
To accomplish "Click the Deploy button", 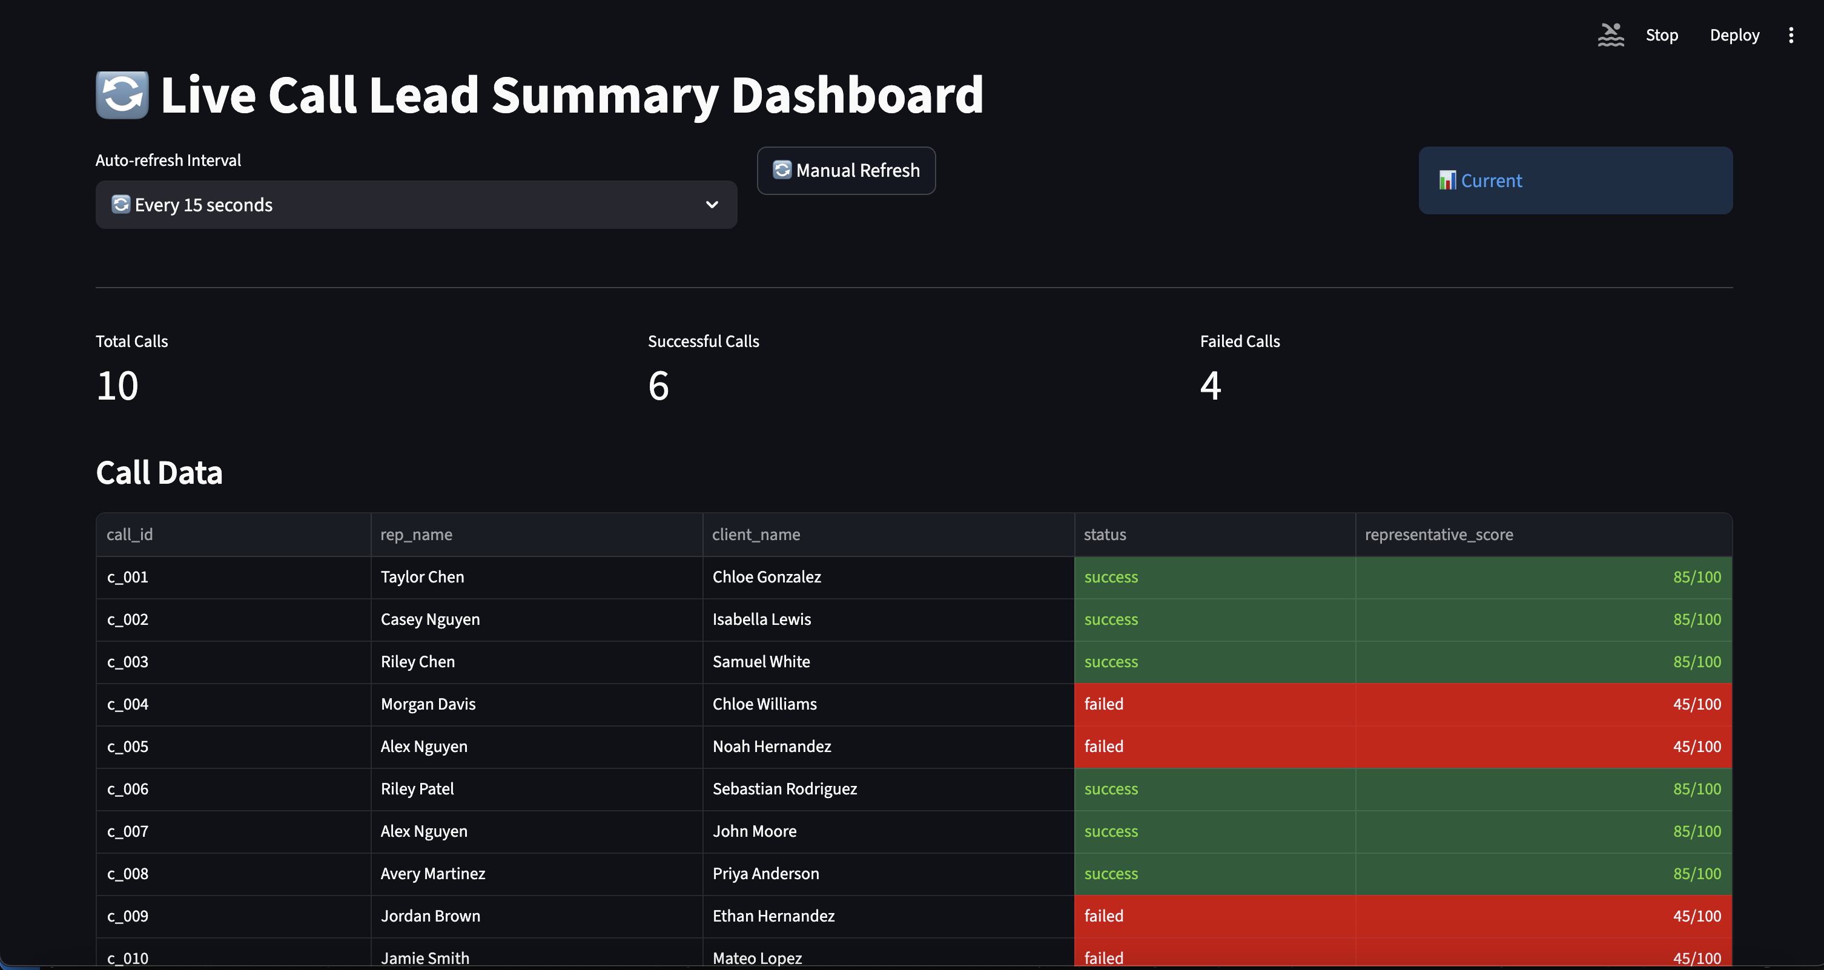I will point(1734,35).
